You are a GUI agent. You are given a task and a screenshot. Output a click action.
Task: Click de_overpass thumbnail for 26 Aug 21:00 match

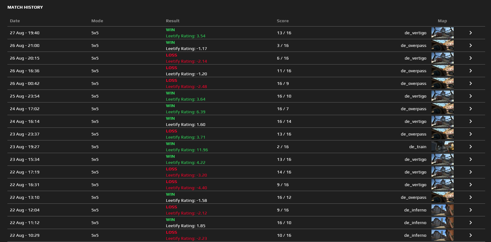(442, 45)
